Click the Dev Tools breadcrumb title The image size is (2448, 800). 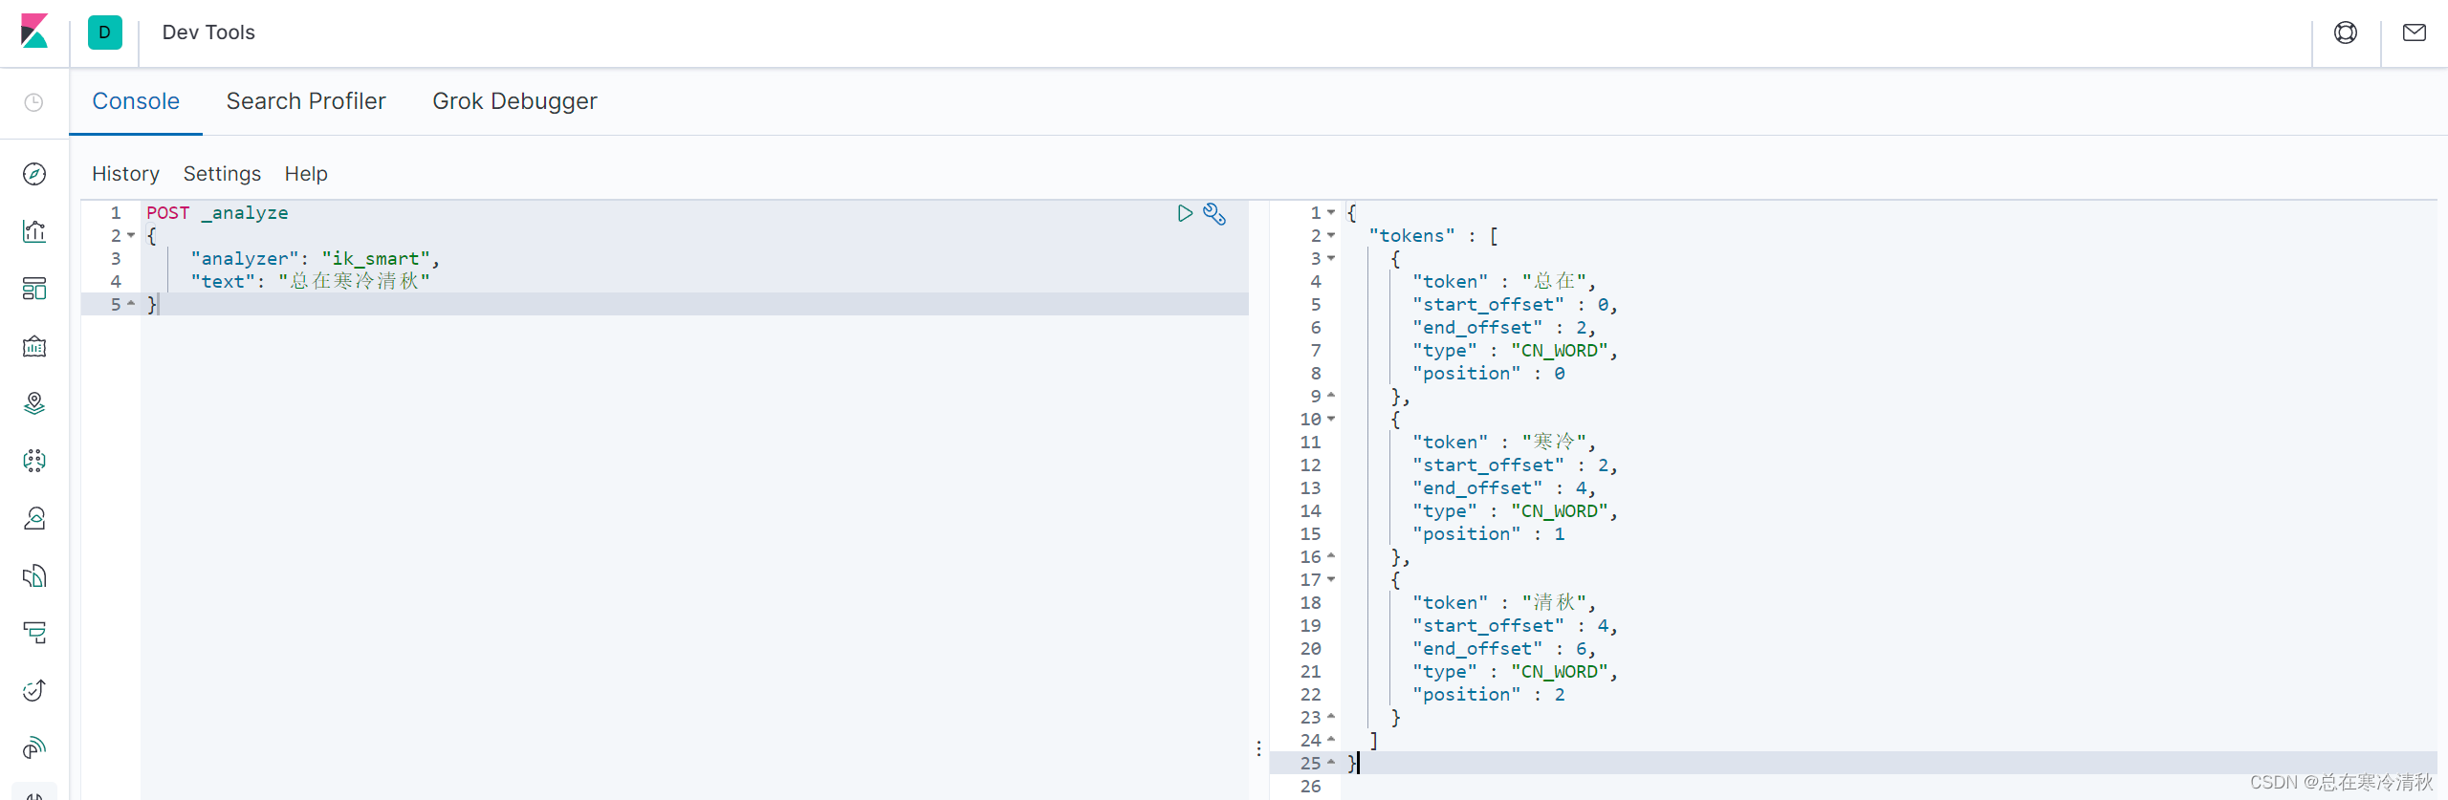pyautogui.click(x=208, y=32)
